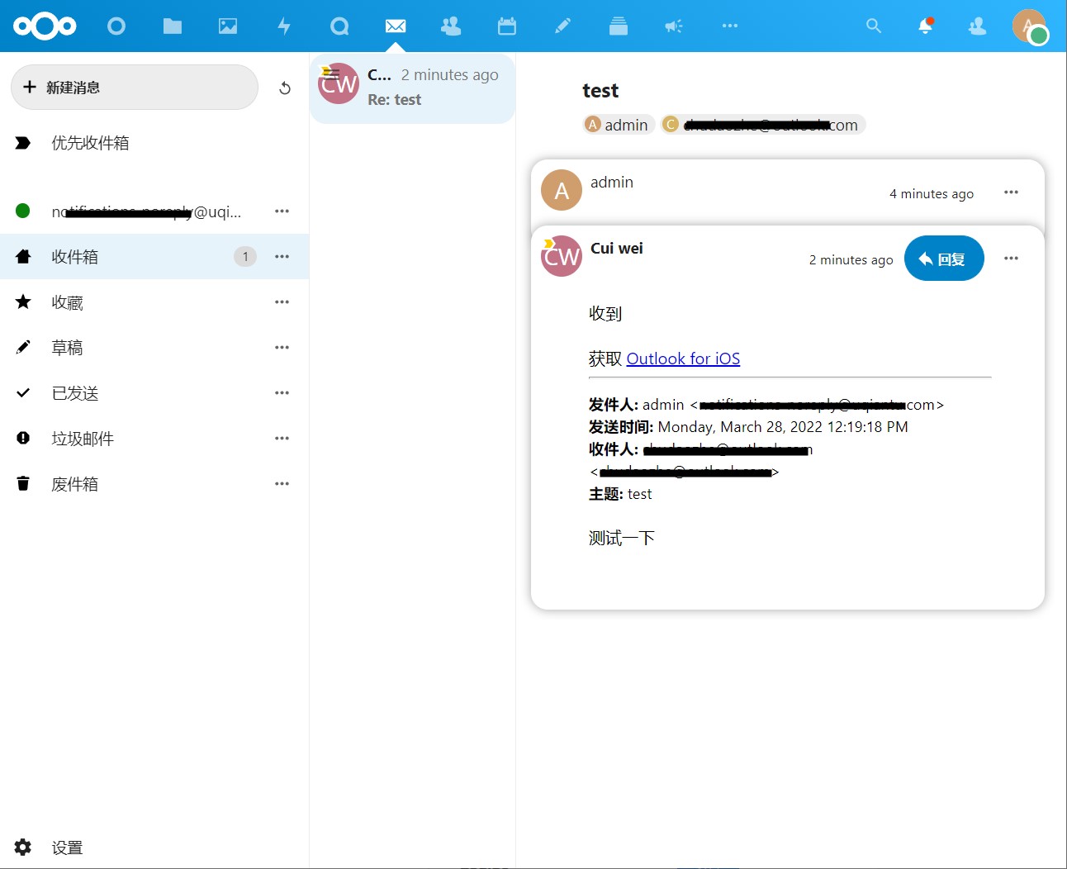Click the Cui wei sender name
Screen dimensions: 1067x869
tap(617, 249)
